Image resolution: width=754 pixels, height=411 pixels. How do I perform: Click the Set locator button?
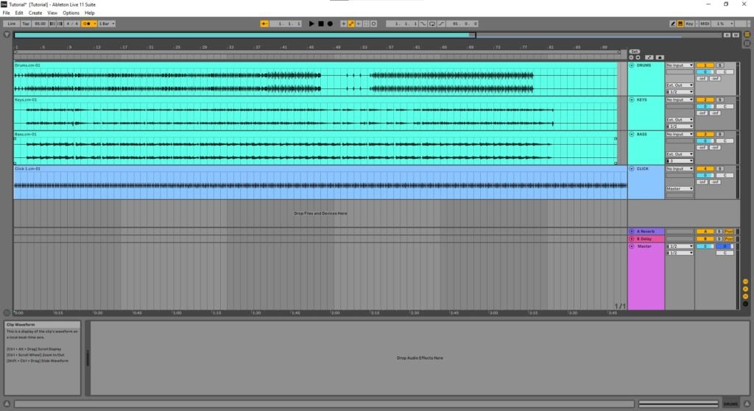[634, 51]
